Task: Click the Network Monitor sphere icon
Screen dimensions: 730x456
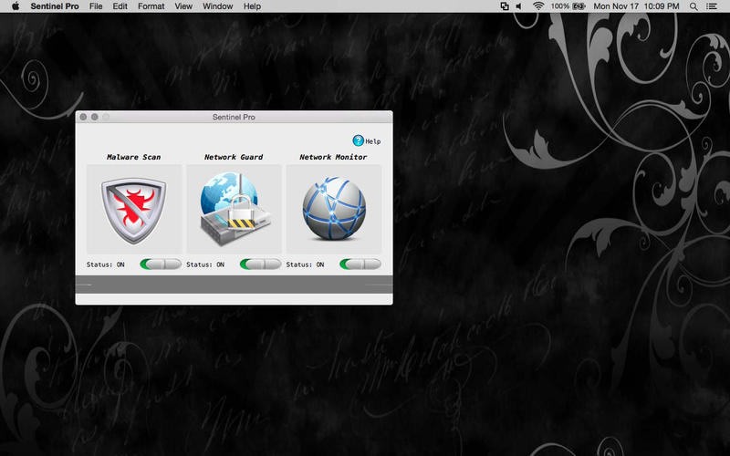Action: 334,208
